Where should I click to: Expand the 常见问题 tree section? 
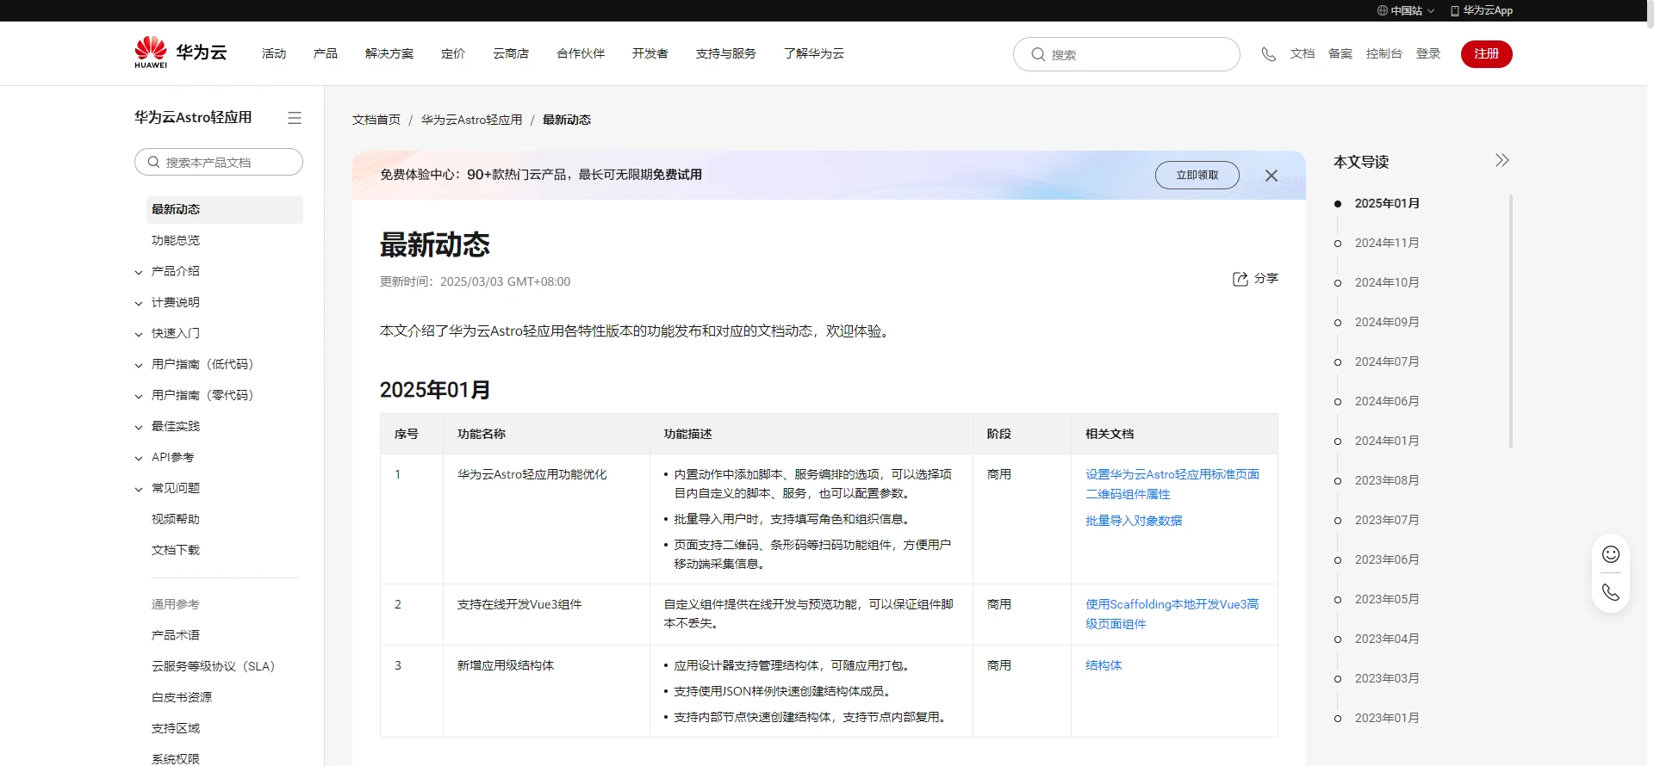[139, 489]
